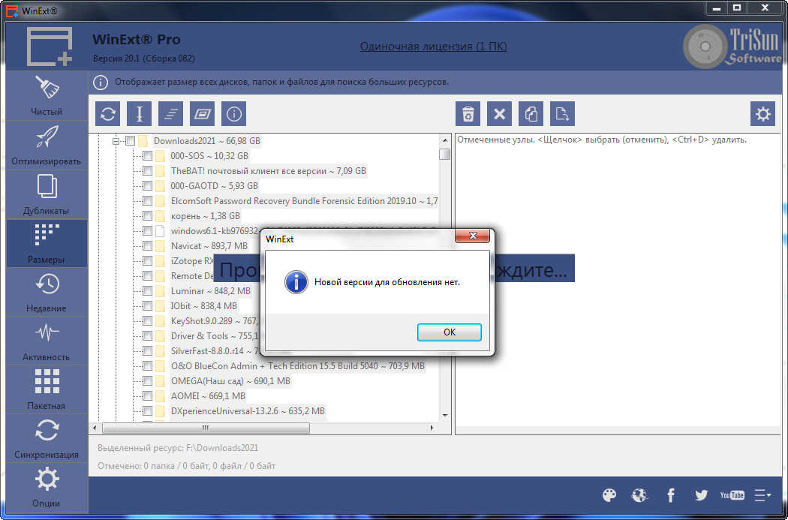
Task: Open the Facebook icon link
Action: tap(670, 495)
